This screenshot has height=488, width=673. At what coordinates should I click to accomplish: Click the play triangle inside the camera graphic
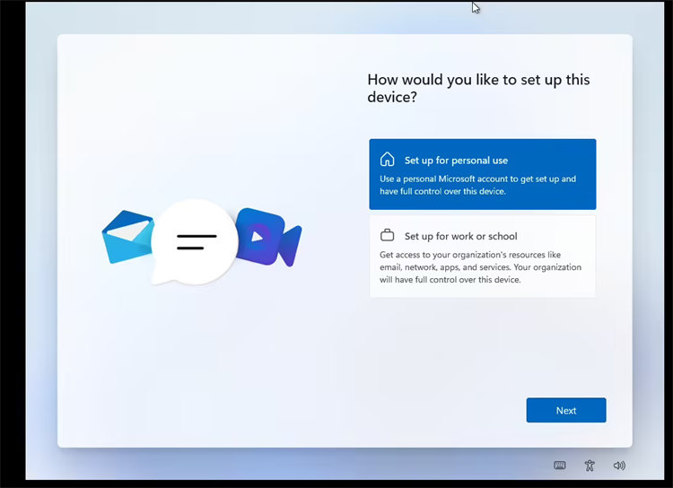coord(258,238)
